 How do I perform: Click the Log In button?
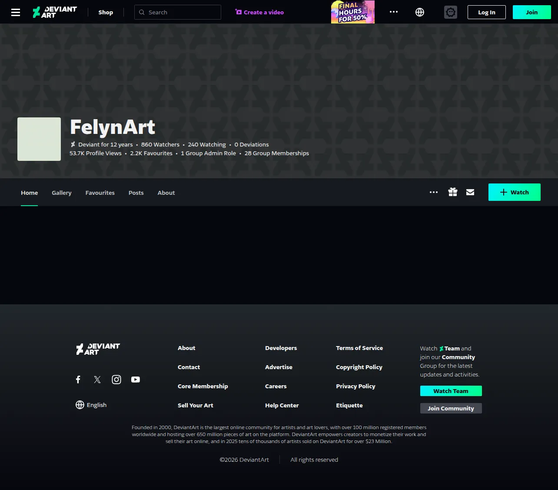tap(487, 12)
